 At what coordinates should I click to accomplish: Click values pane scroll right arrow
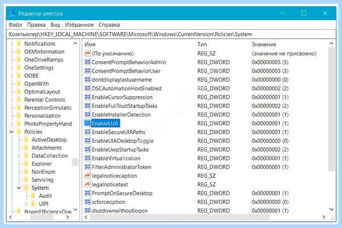pos(324,217)
